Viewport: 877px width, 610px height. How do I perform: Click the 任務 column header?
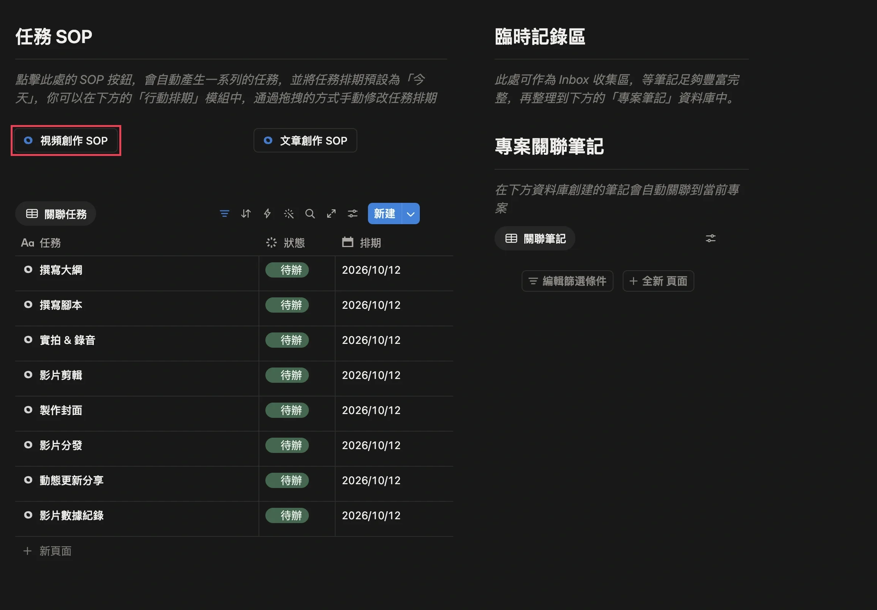(41, 243)
